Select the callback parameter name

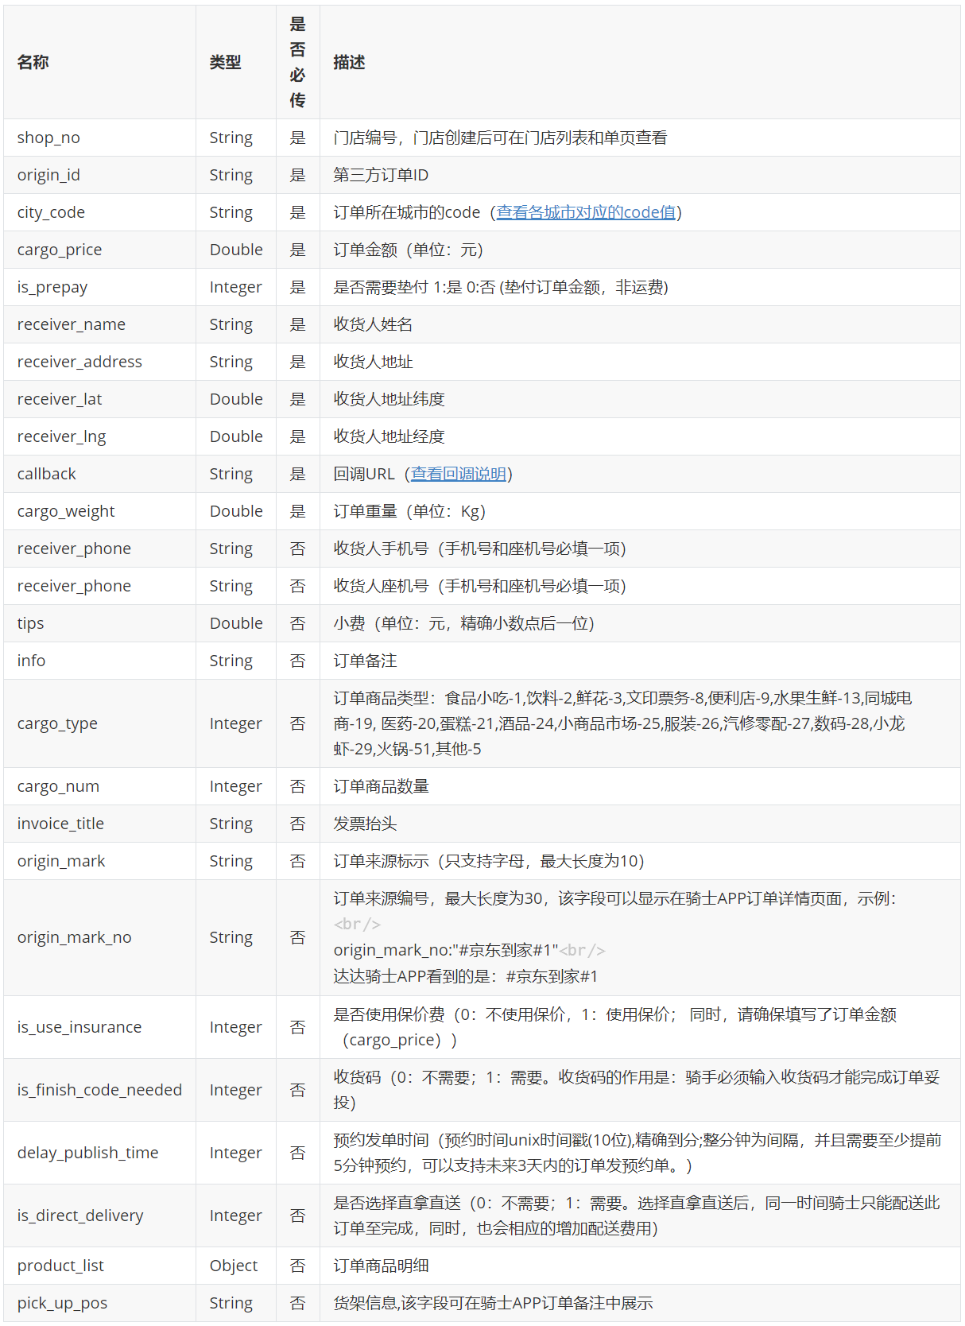pyautogui.click(x=47, y=474)
